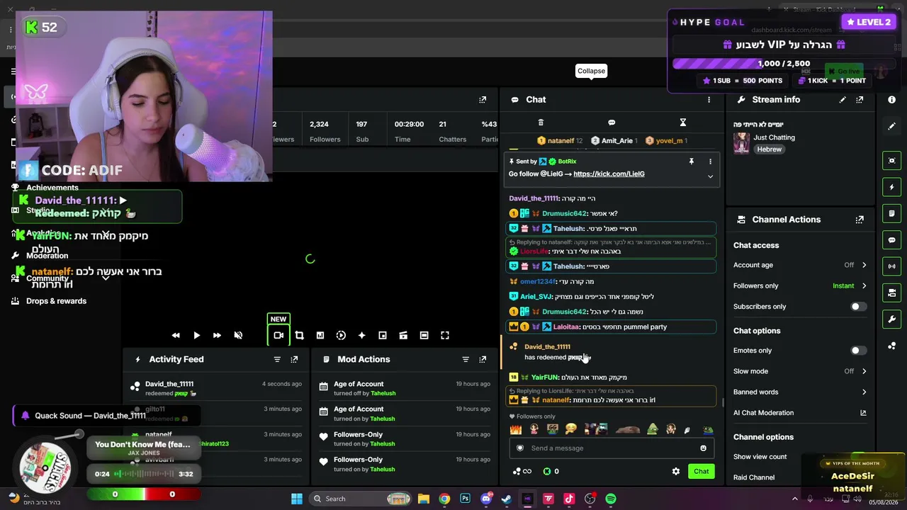
Task: Toggle Subscribers only chat
Action: (858, 307)
